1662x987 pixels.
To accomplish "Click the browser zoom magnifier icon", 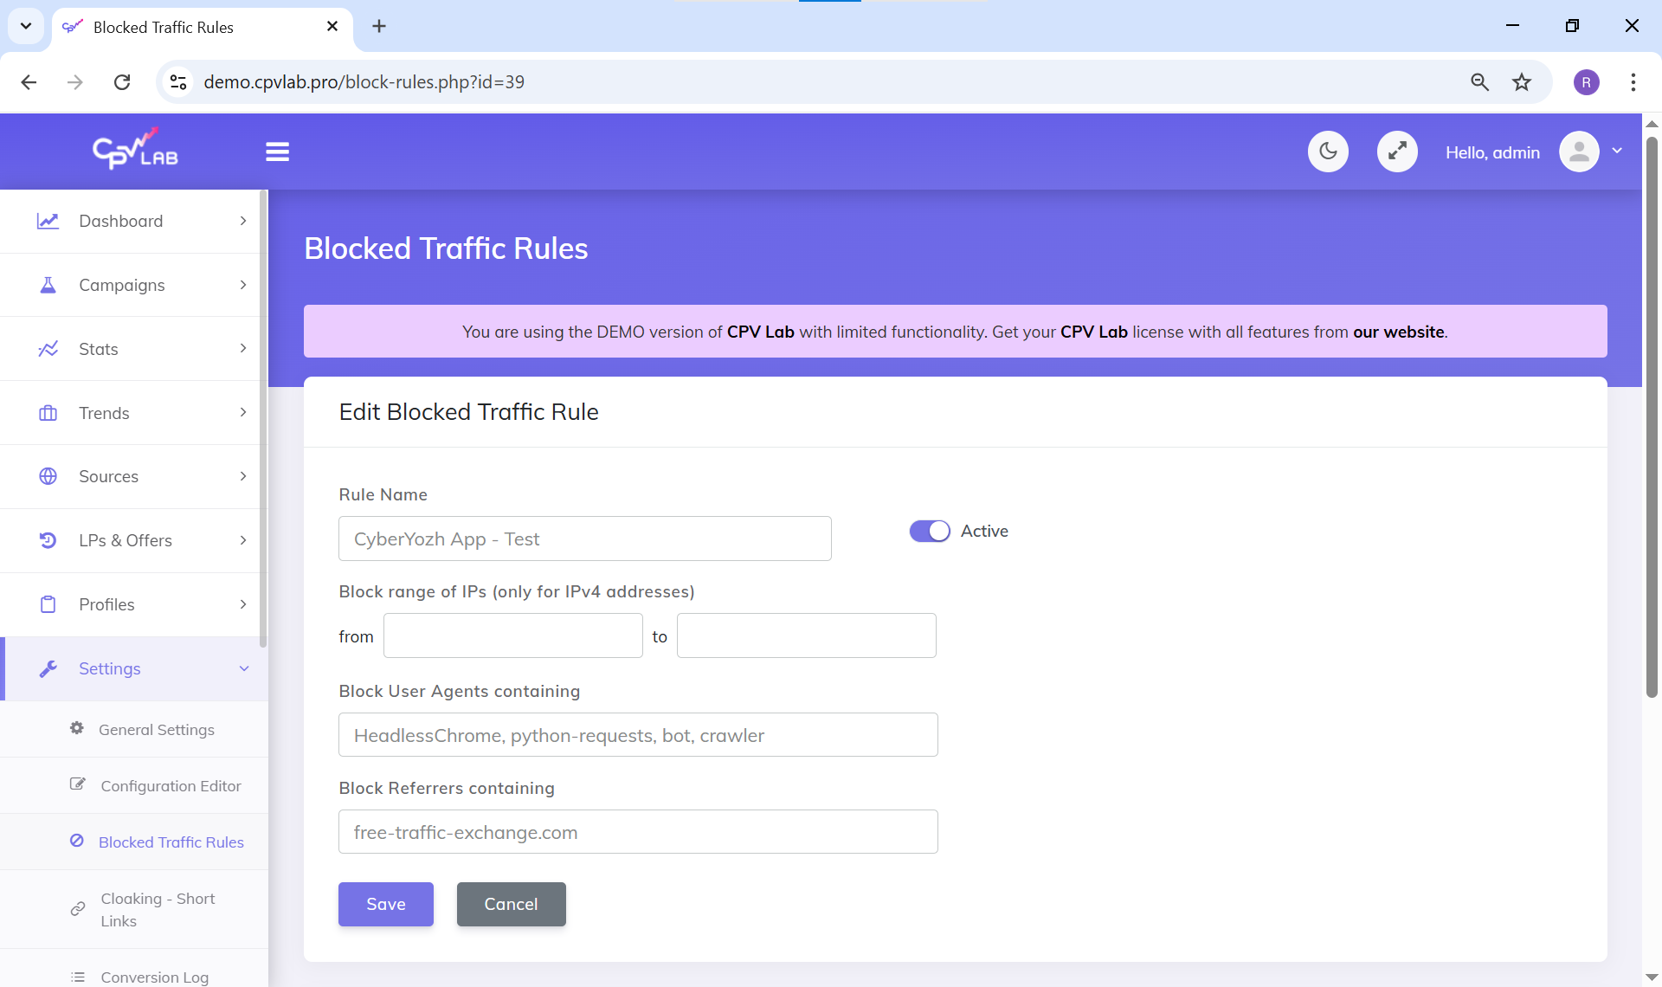I will click(x=1479, y=82).
